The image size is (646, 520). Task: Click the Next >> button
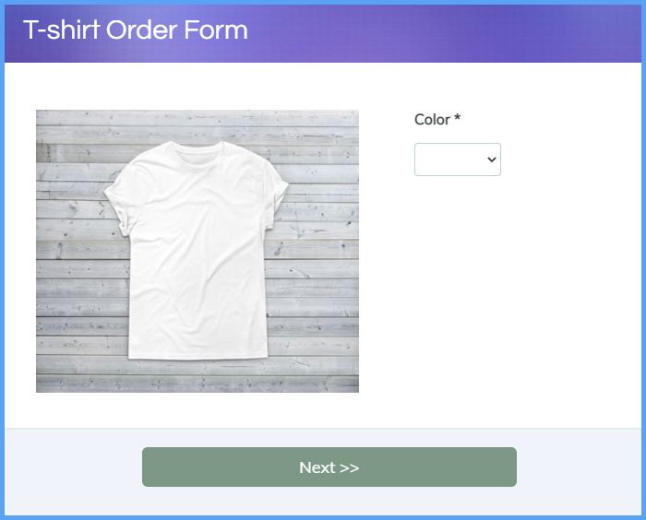coord(329,467)
